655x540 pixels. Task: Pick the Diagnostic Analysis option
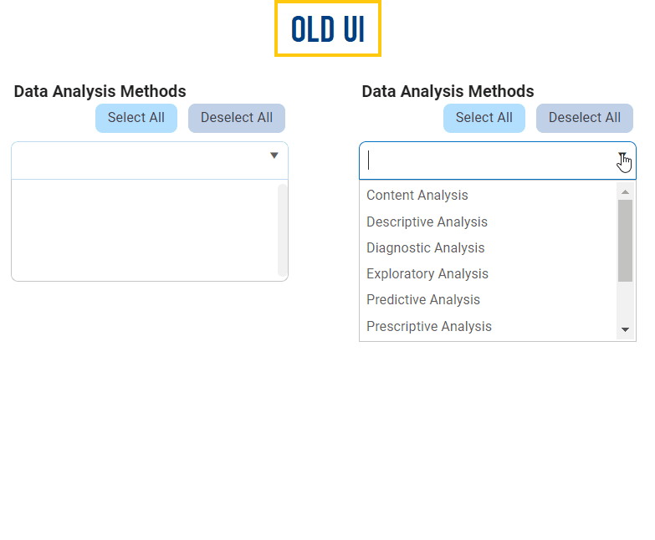click(x=425, y=248)
